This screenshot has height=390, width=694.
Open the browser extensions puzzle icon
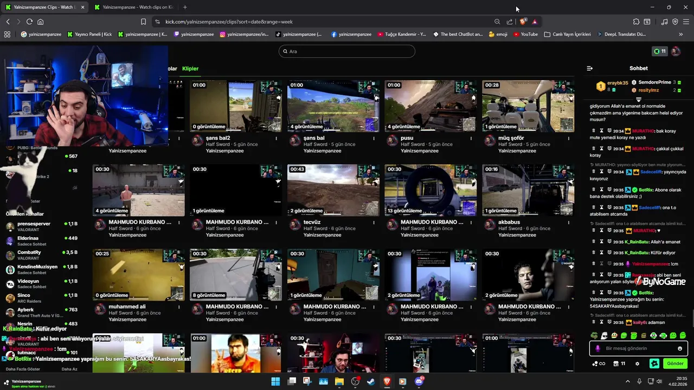coord(636,22)
